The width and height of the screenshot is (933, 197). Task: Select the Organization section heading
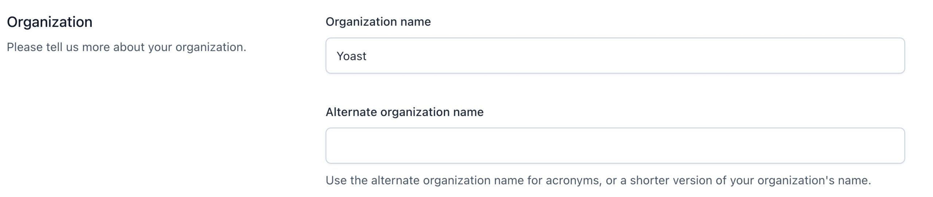50,22
